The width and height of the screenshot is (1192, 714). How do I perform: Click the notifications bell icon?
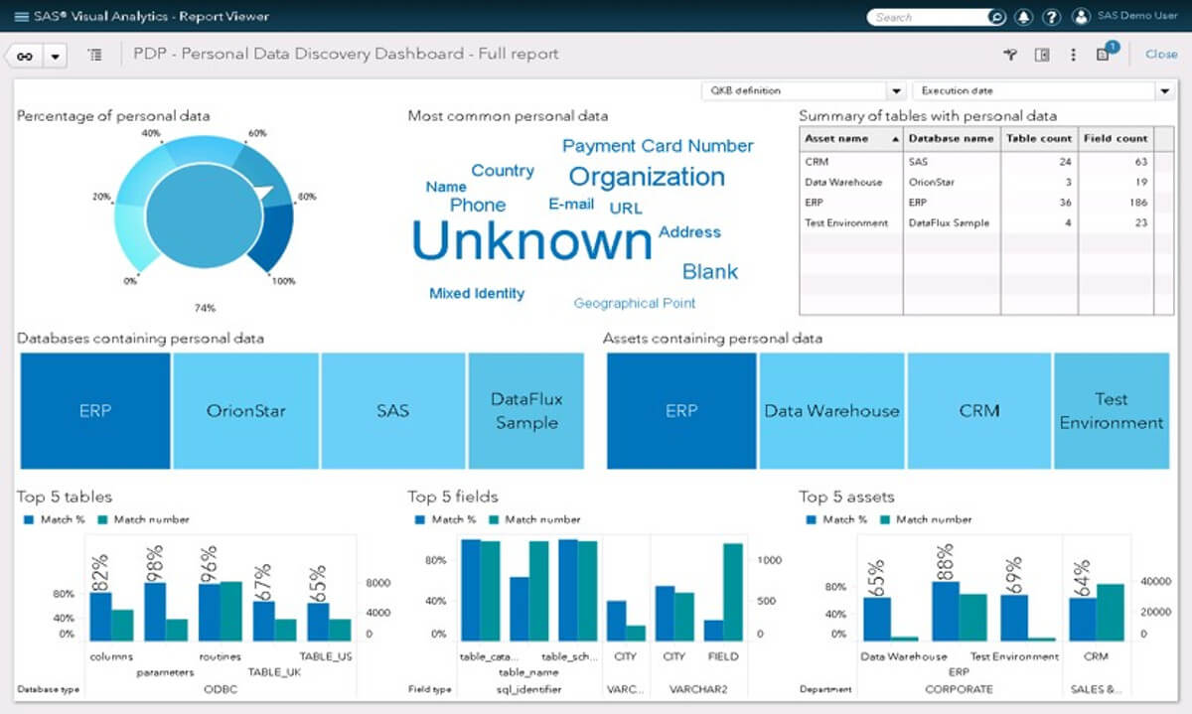pos(1023,17)
